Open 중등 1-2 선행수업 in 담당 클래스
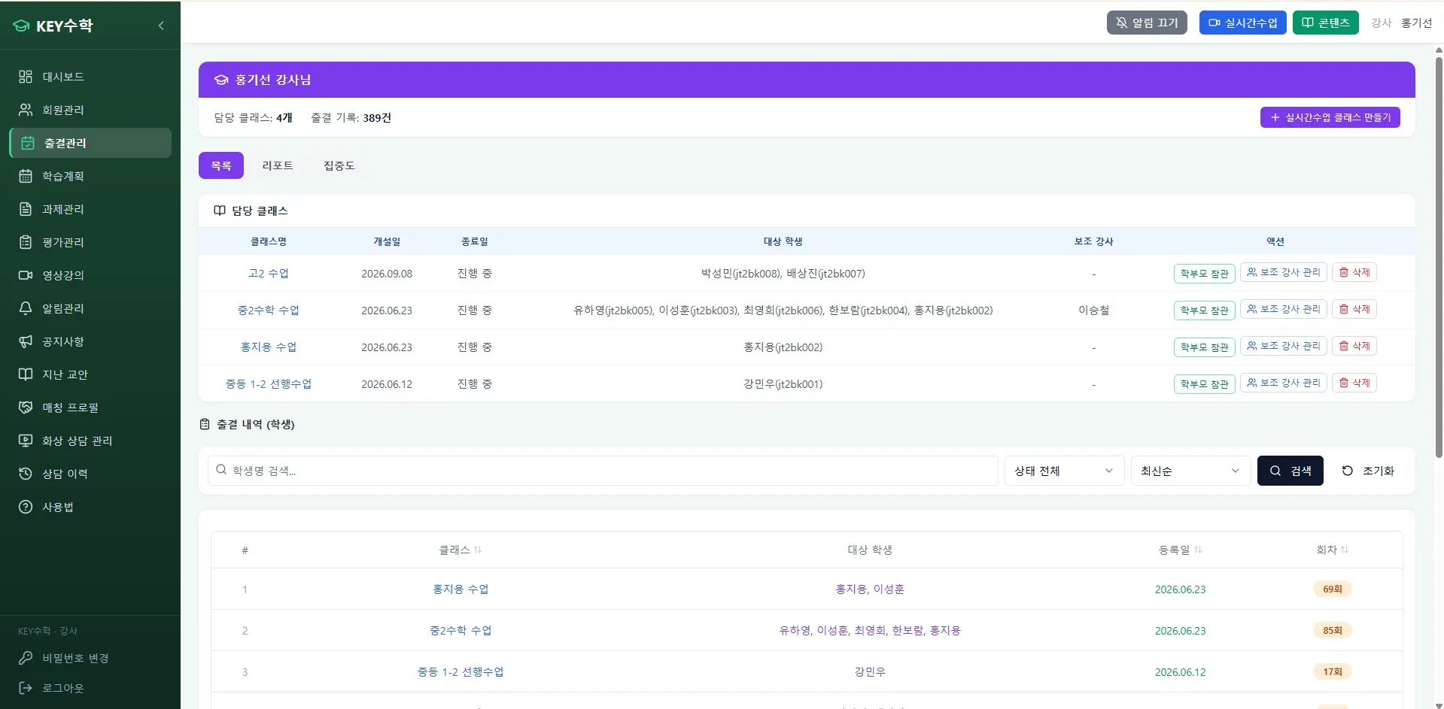Viewport: 1444px width, 709px height. point(269,384)
